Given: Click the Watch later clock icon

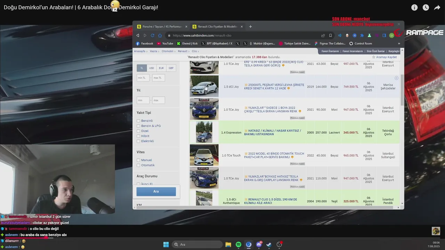Looking at the screenshot, I should [426, 7].
